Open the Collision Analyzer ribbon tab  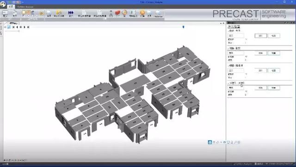tap(25, 7)
